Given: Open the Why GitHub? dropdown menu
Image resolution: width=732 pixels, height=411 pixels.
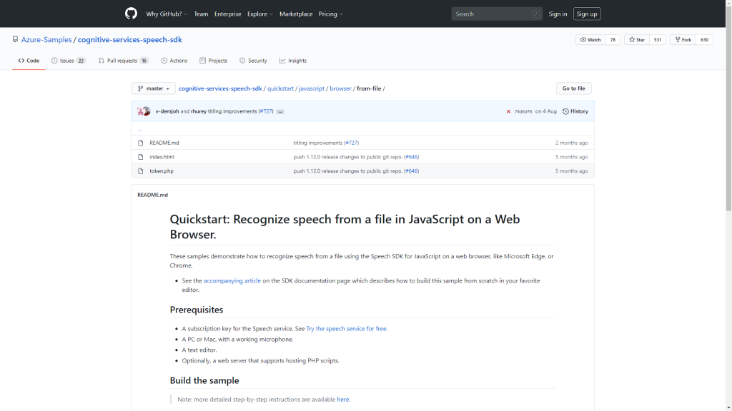Looking at the screenshot, I should pos(167,14).
